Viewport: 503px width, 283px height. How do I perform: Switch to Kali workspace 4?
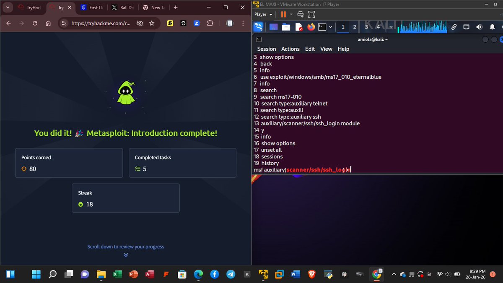(x=378, y=27)
